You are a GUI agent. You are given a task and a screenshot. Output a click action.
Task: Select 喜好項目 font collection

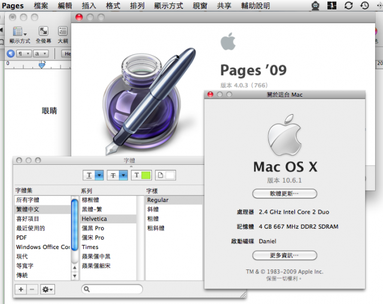point(43,219)
